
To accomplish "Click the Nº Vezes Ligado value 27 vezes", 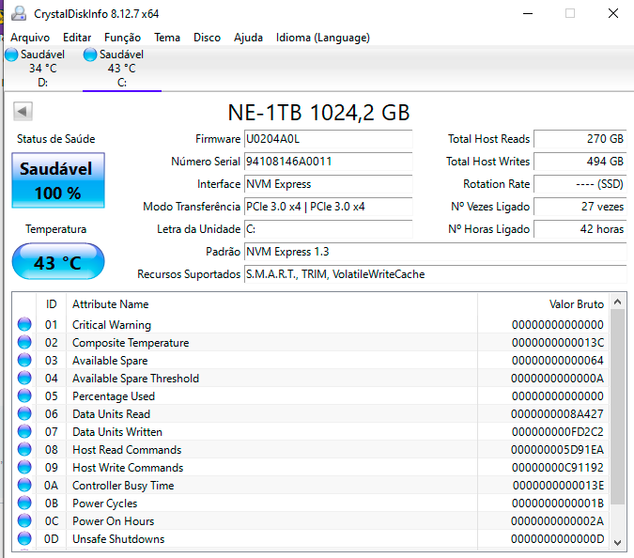I will coord(580,207).
